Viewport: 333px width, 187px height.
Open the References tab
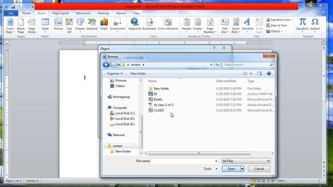tap(83, 13)
